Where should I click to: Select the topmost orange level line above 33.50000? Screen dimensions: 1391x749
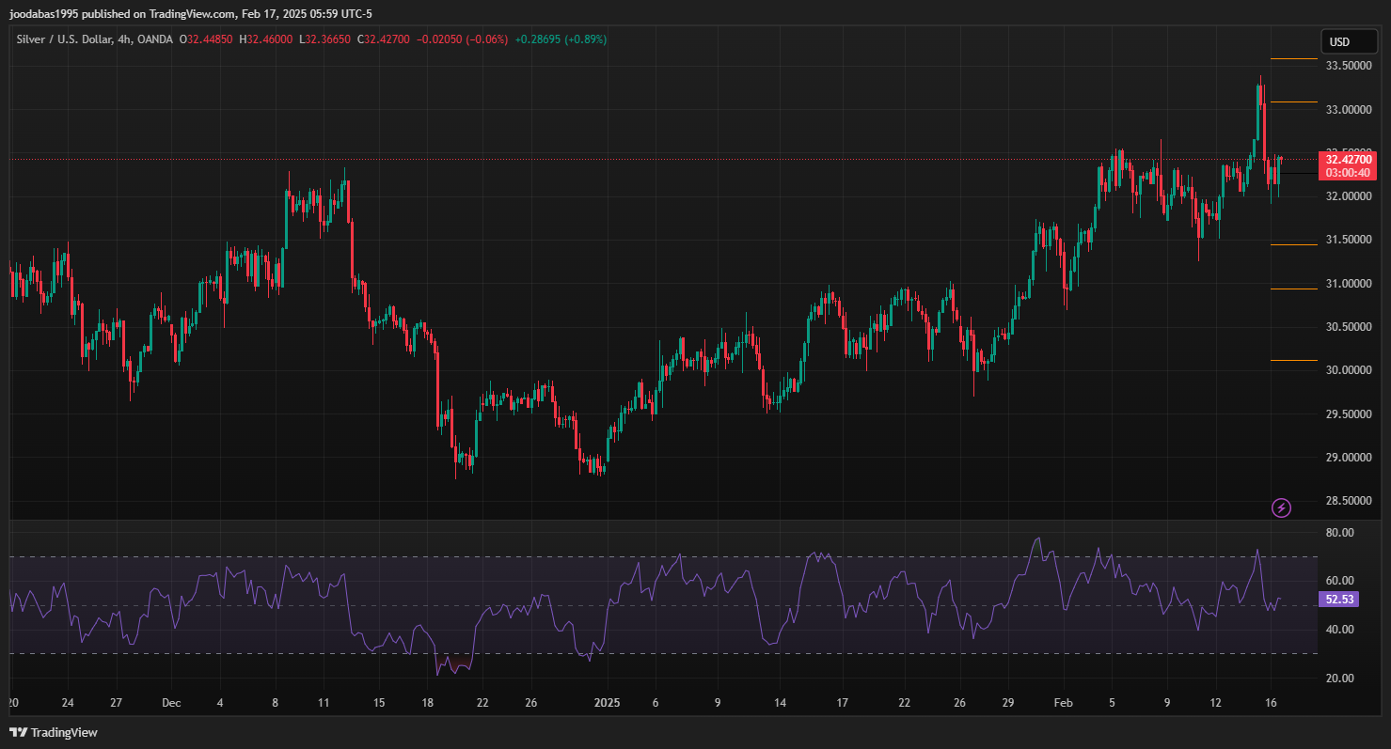[x=1293, y=58]
